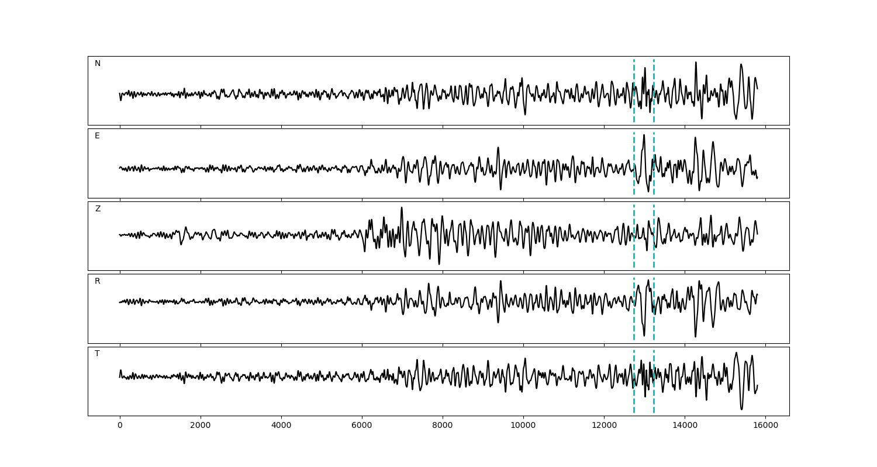Select the R component panel label
The width and height of the screenshot is (877, 467).
point(98,281)
